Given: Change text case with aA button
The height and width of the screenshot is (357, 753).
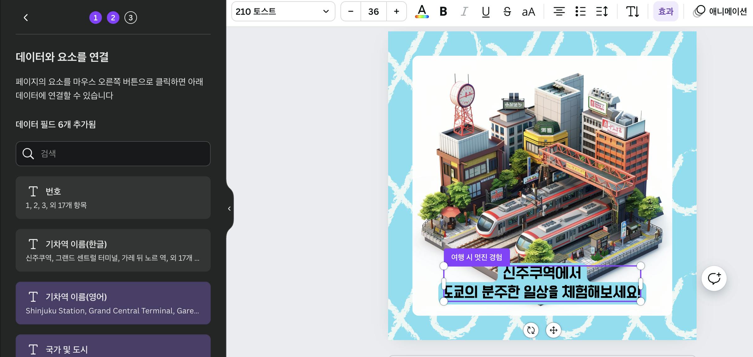Looking at the screenshot, I should pos(528,12).
